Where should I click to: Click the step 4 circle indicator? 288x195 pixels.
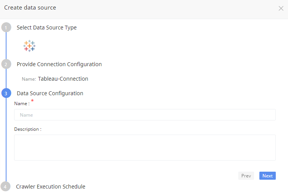[x=6, y=187]
